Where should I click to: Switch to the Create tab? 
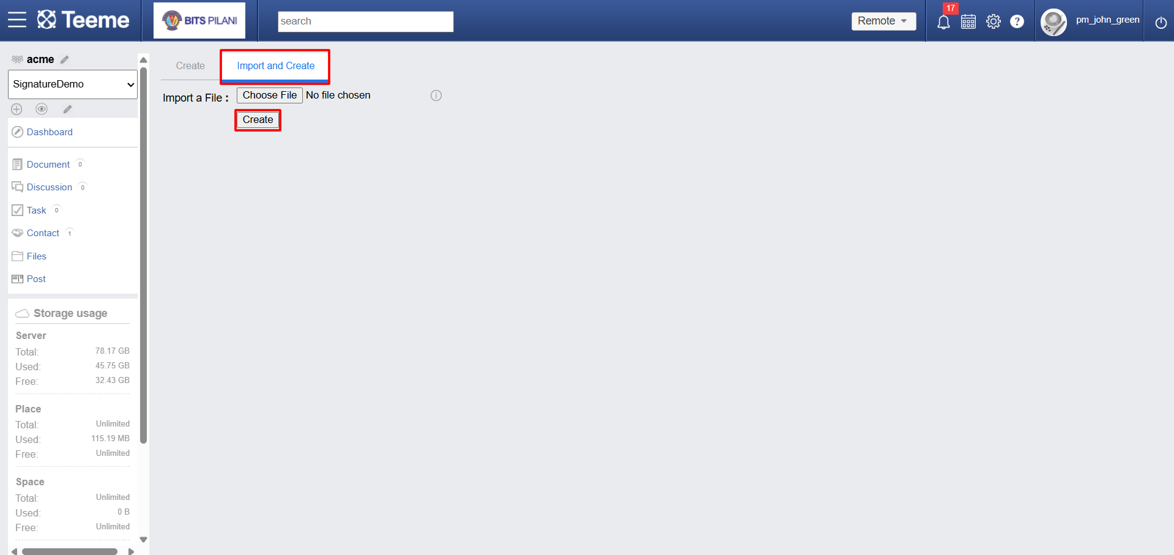tap(190, 65)
